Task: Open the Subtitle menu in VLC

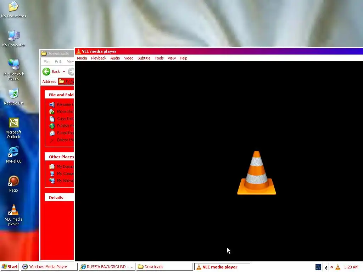Action: (144, 58)
